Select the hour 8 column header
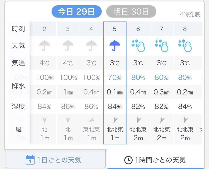Screen dimensions: 209x169 pyautogui.click(x=185, y=29)
